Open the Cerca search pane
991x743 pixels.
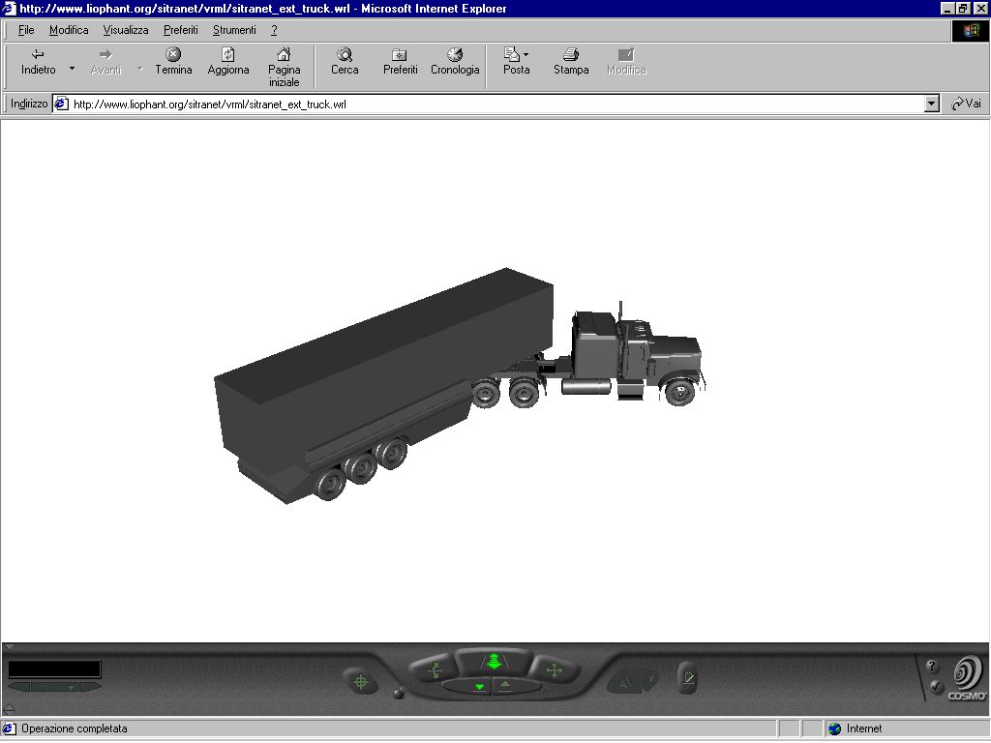tap(345, 62)
